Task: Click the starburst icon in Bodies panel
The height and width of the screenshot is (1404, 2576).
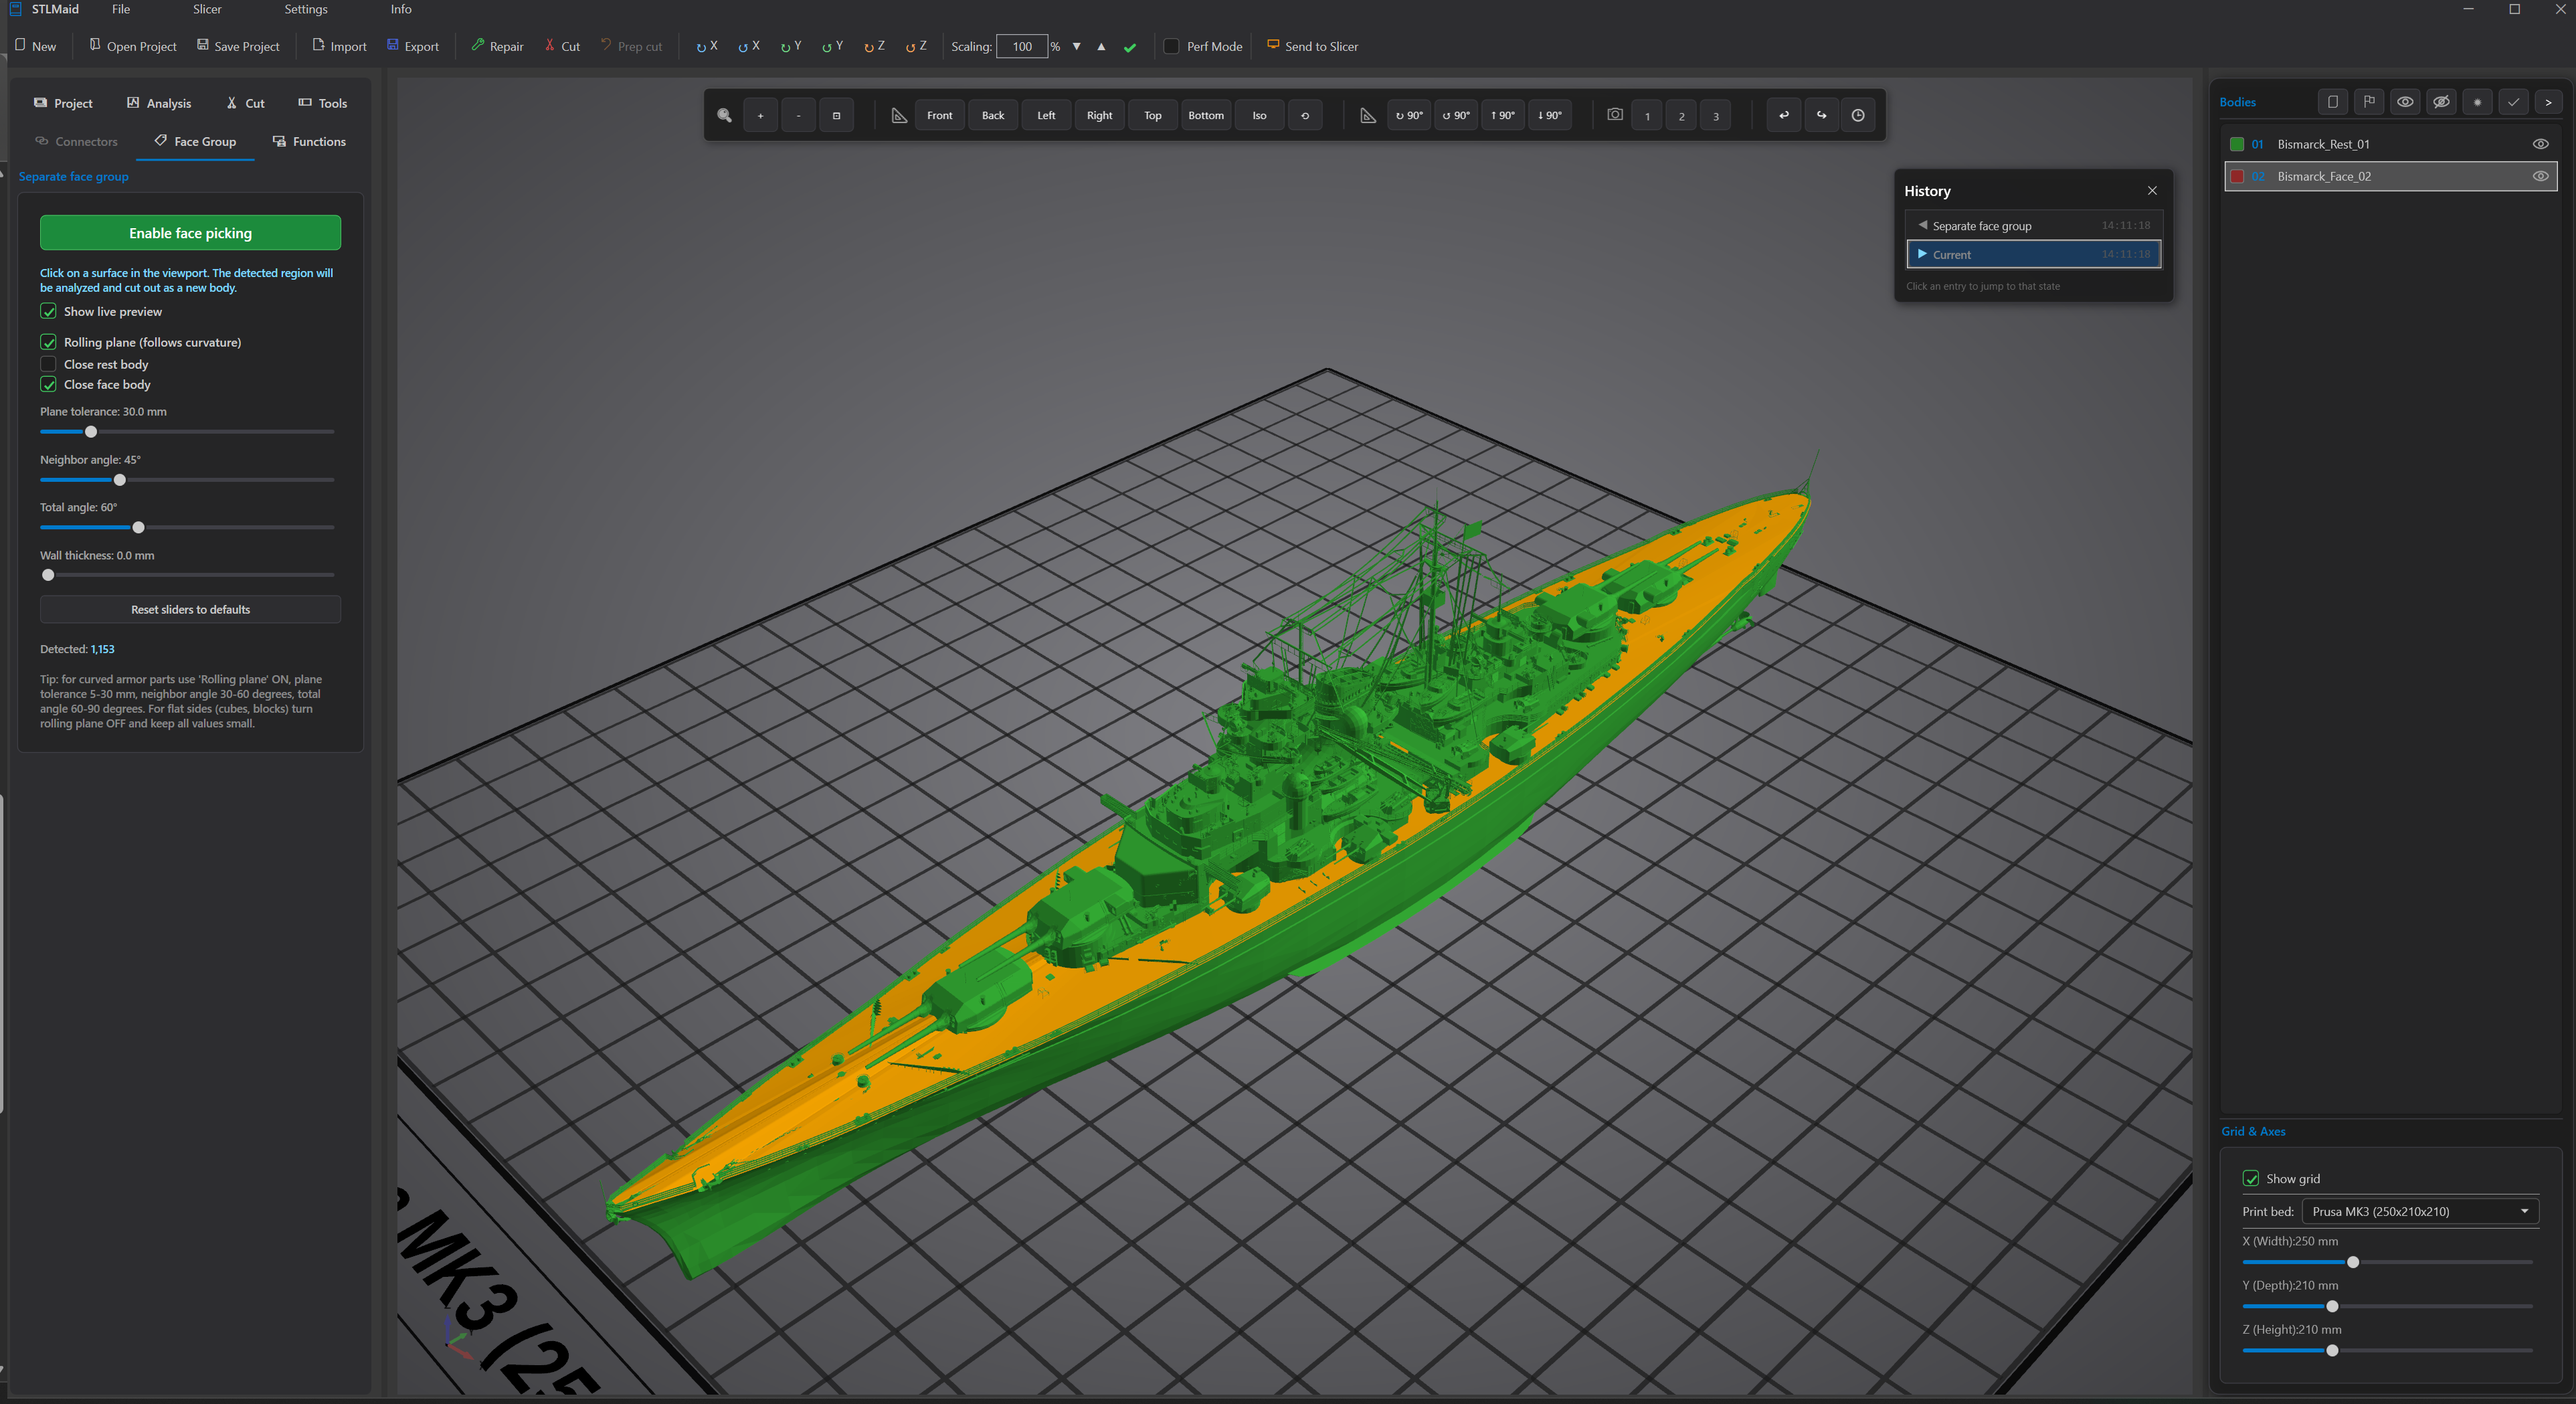Action: (x=2477, y=102)
